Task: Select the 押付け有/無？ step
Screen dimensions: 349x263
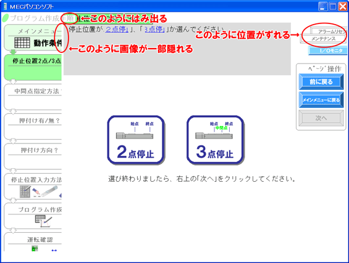Action: point(33,127)
